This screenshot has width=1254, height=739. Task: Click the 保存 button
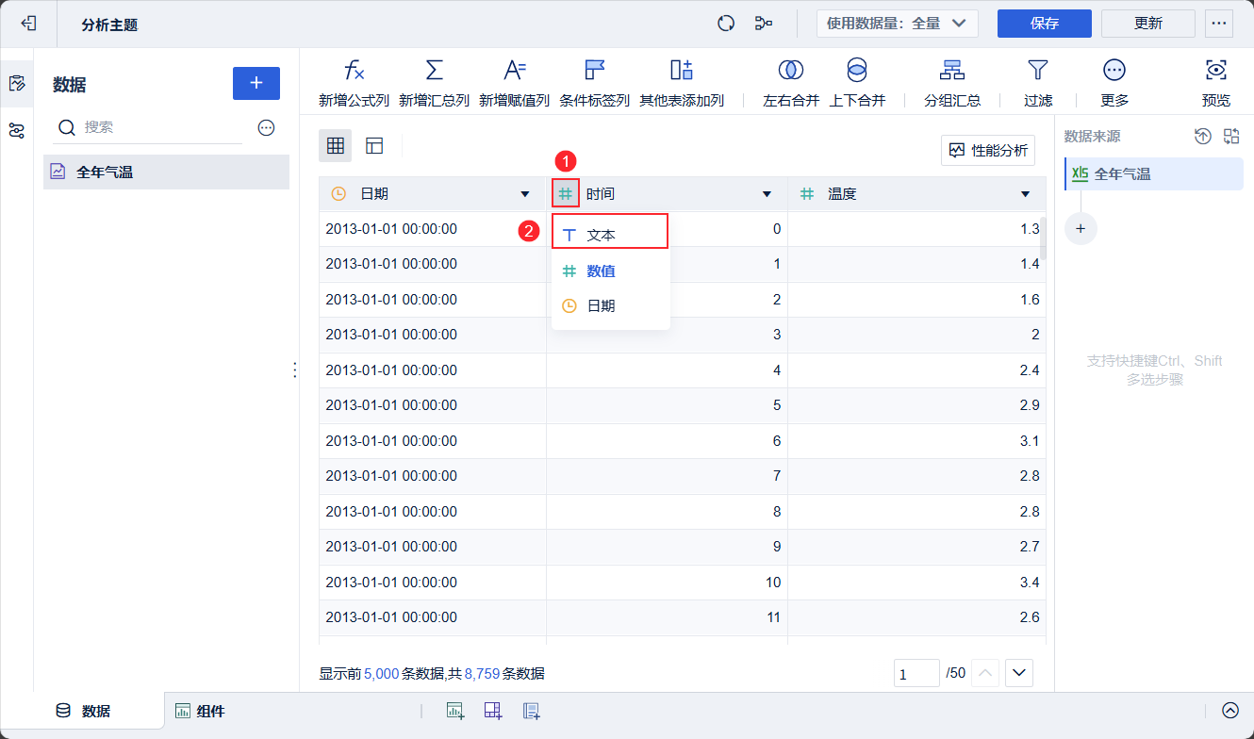pyautogui.click(x=1045, y=24)
